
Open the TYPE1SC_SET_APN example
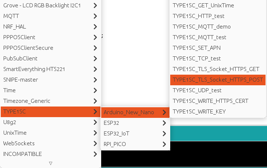coord(218,48)
